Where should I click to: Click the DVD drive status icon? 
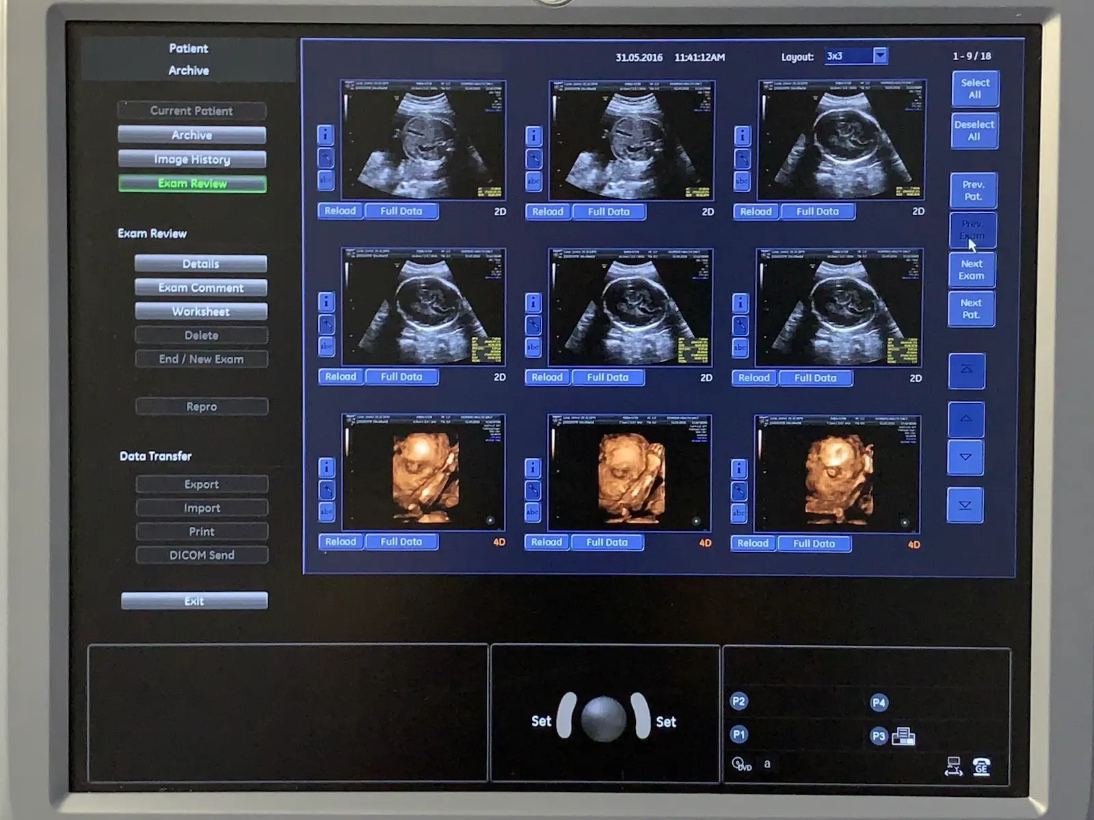point(741,764)
